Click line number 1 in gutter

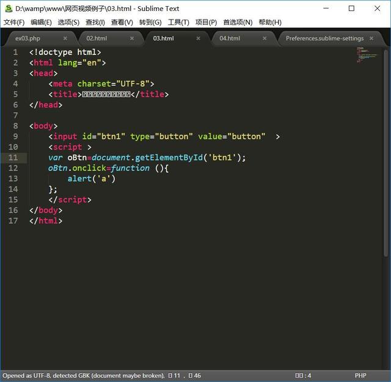coord(15,52)
